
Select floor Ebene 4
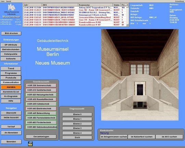[x=77, y=133]
